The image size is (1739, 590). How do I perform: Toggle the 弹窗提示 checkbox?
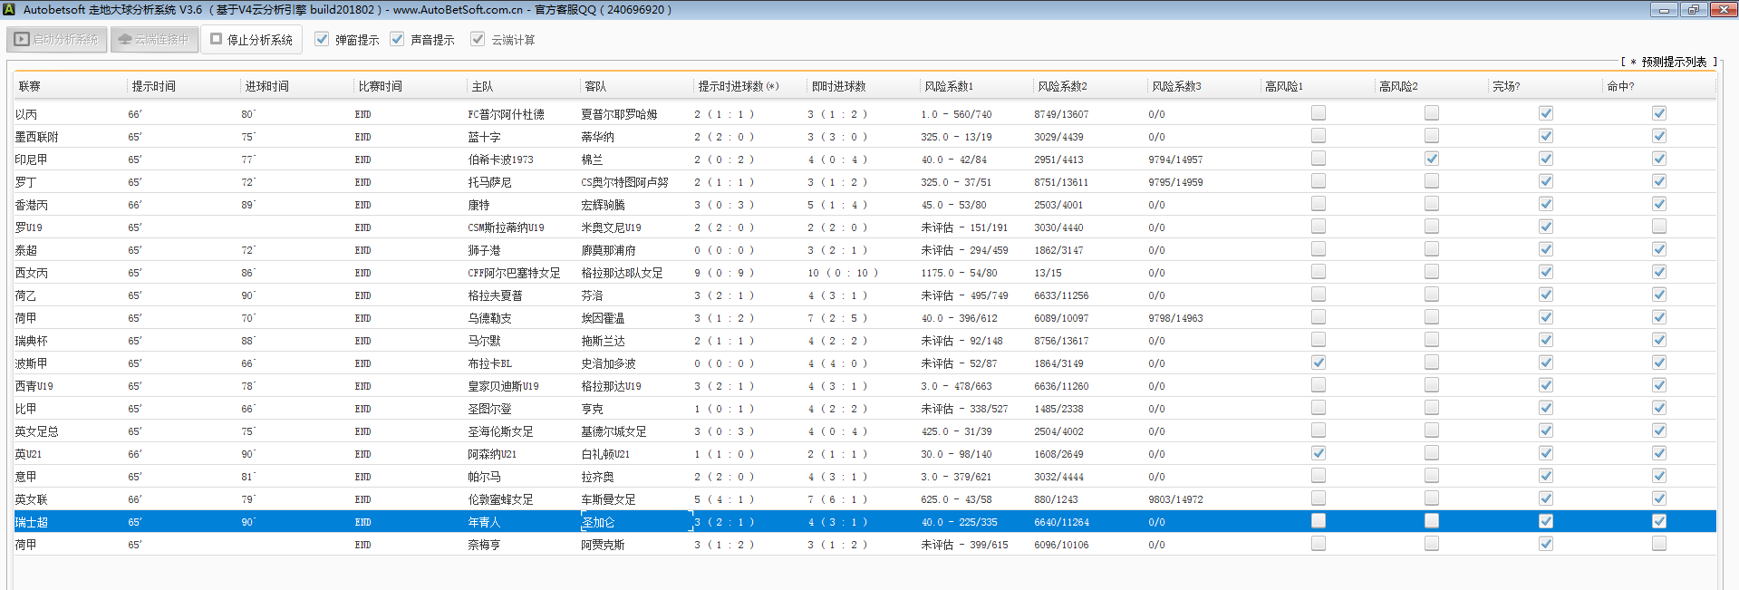322,40
